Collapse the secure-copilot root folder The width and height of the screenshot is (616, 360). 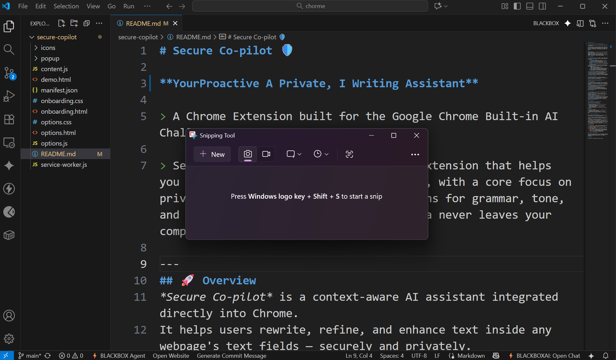[x=32, y=37]
